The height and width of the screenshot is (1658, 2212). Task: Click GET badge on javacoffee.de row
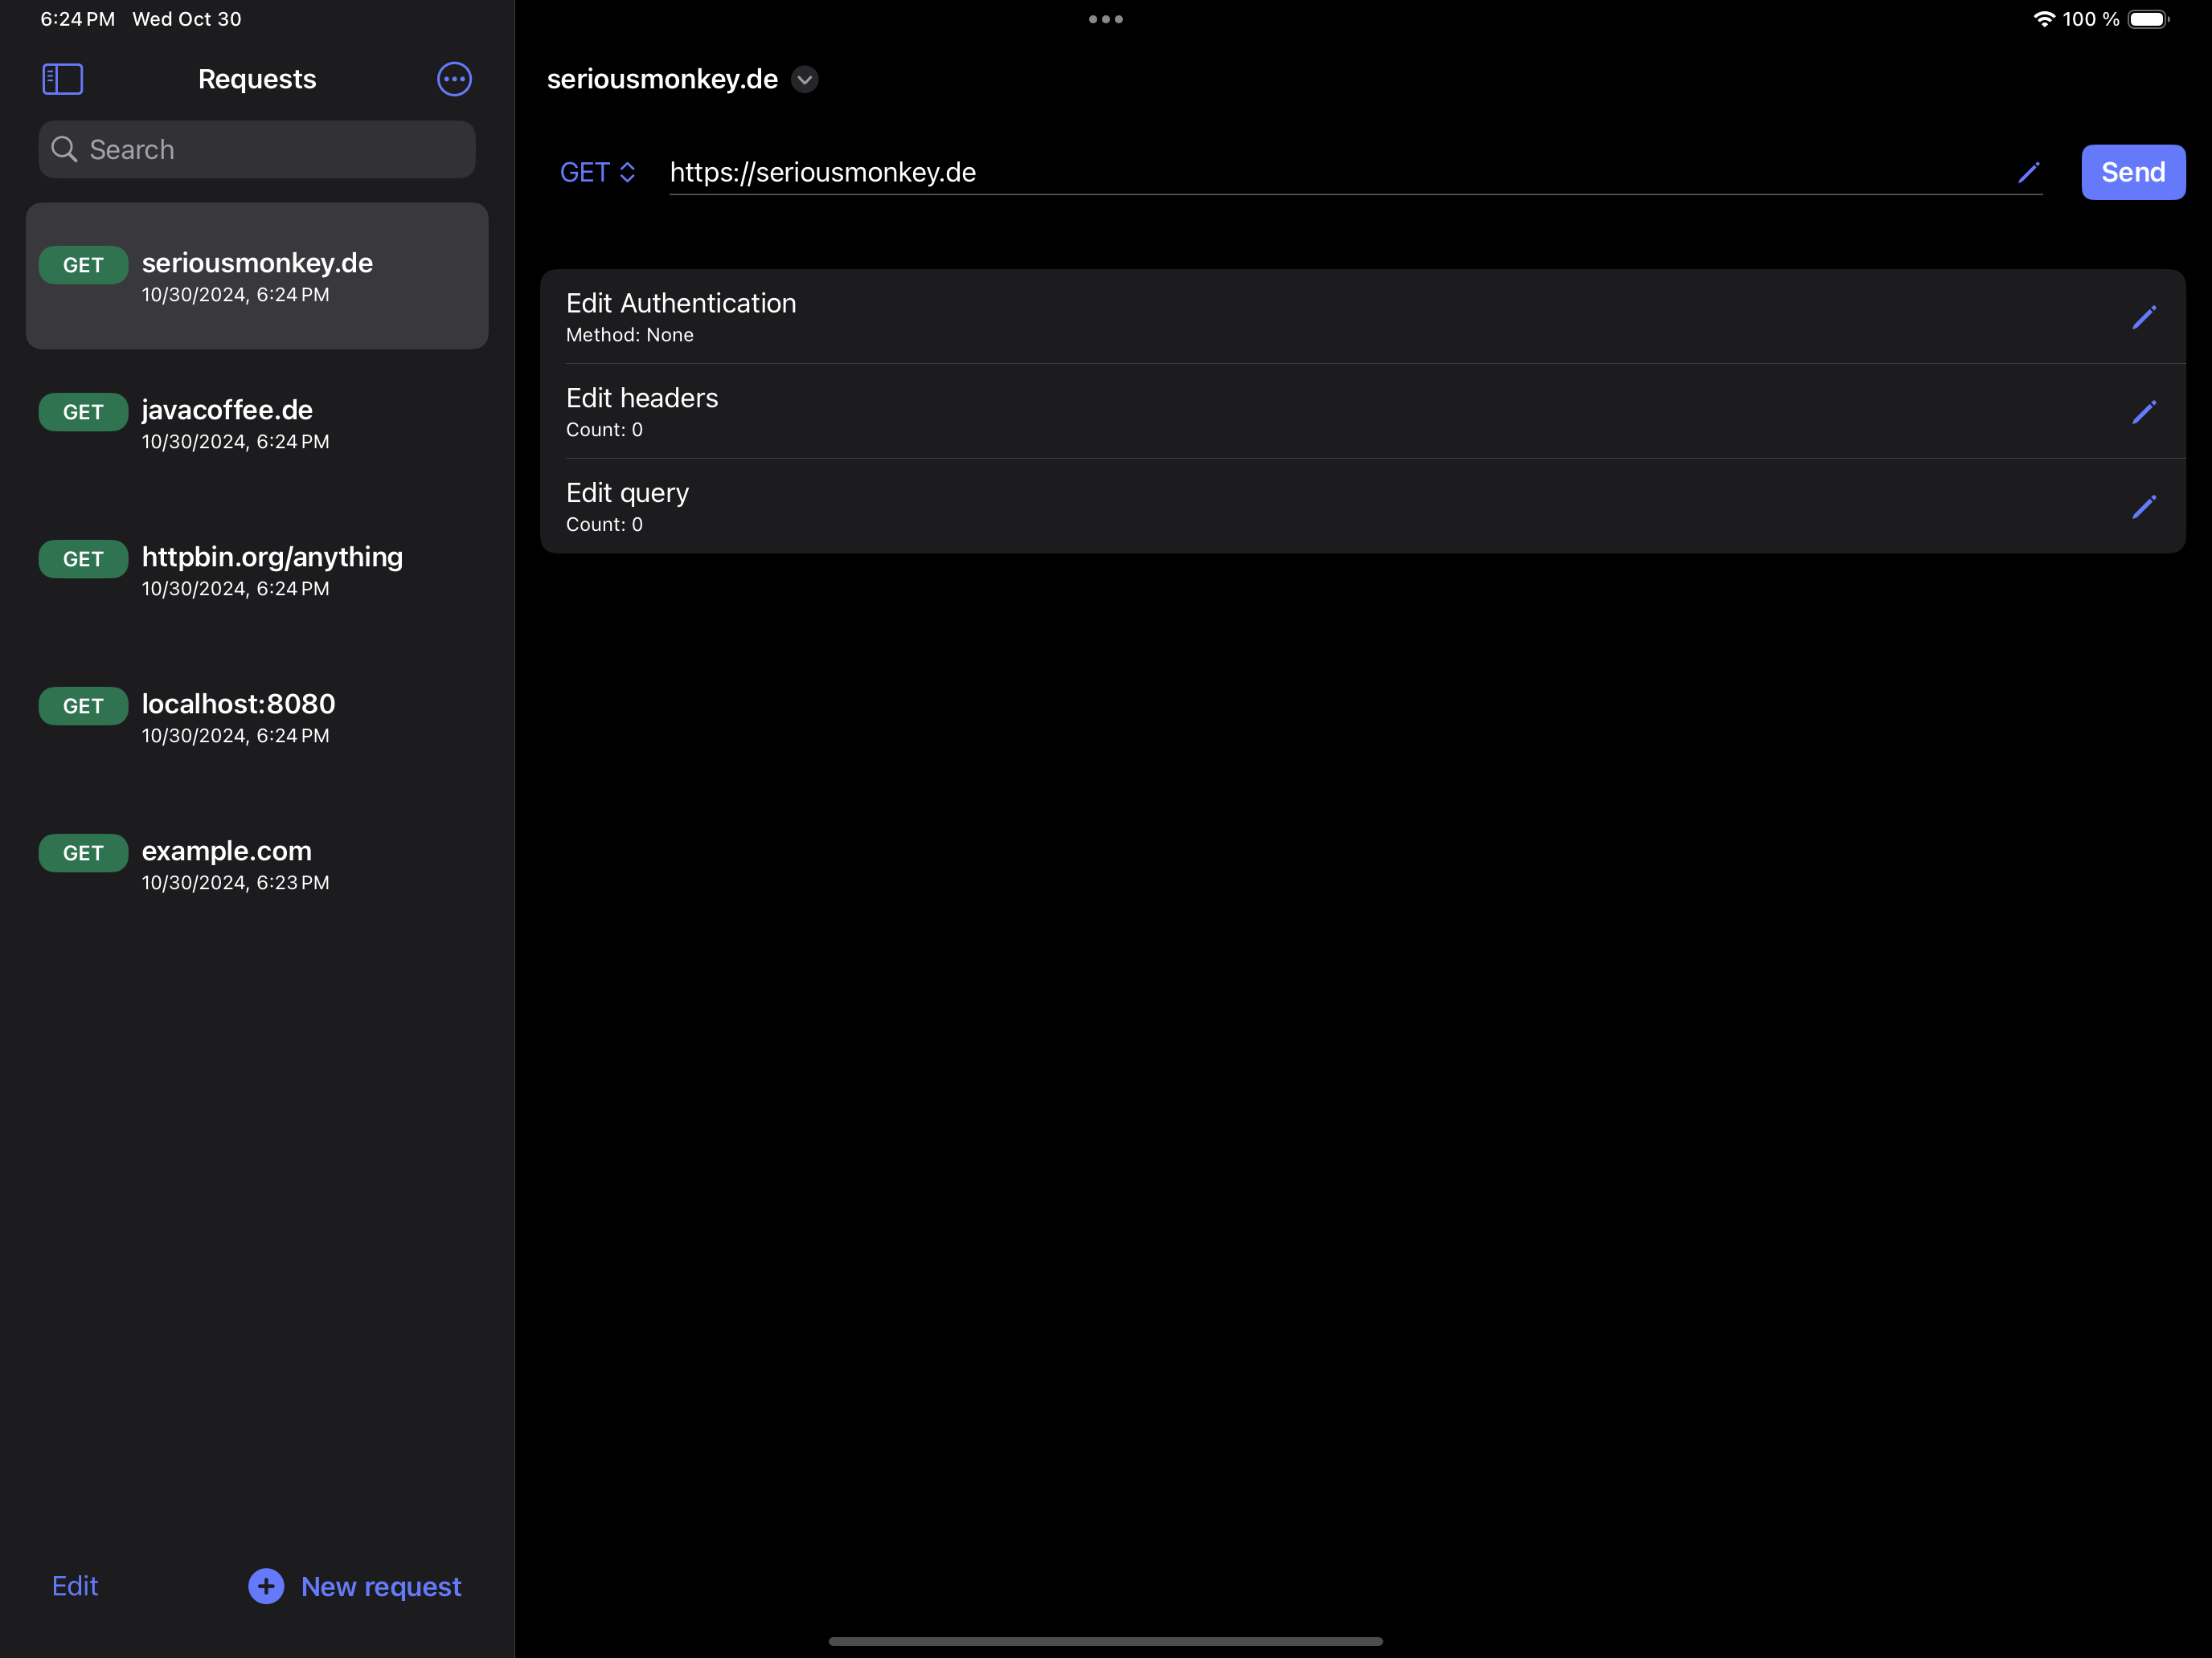click(83, 412)
